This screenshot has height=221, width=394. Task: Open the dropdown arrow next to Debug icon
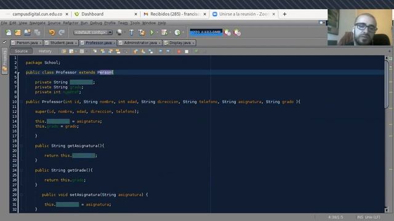coord(170,33)
